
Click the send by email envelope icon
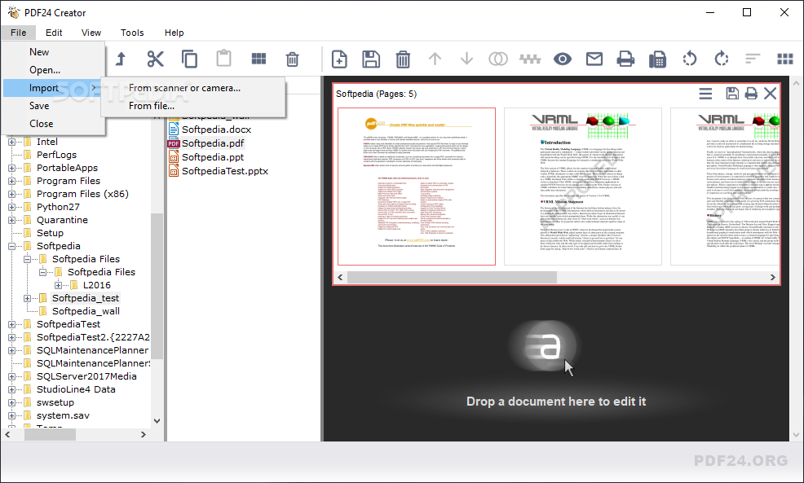point(594,59)
